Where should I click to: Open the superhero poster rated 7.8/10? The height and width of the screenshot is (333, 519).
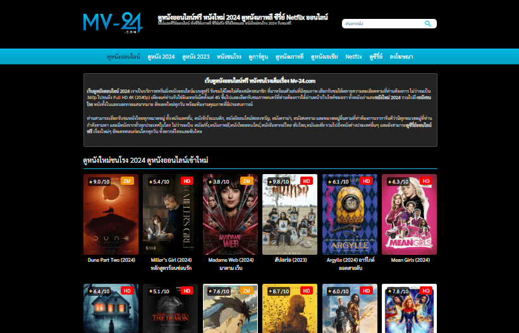pyautogui.click(x=410, y=308)
